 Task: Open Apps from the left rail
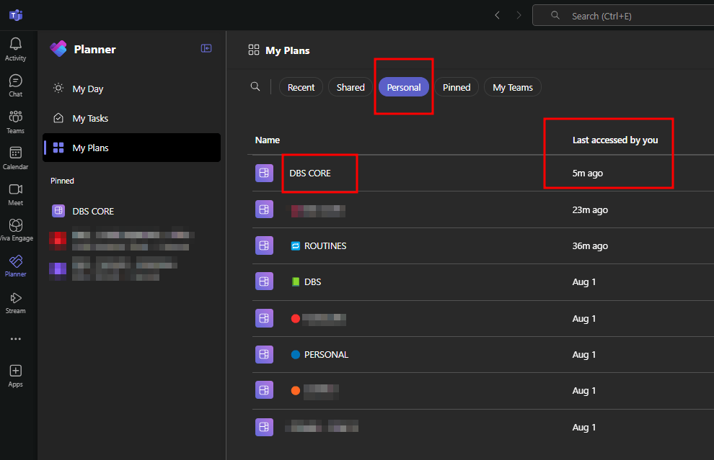(15, 373)
